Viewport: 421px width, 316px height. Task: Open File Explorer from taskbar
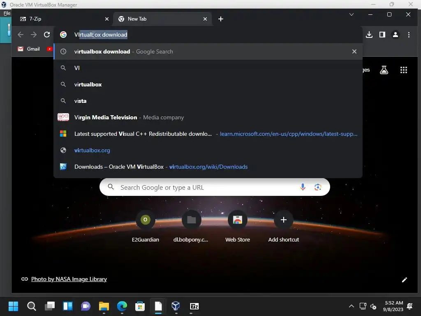click(104, 306)
